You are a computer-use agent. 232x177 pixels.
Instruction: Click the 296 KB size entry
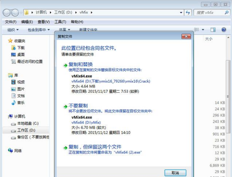click(219, 115)
